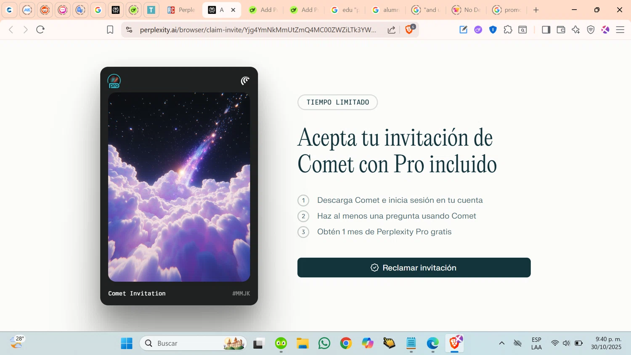The height and width of the screenshot is (355, 631).
Task: Go forward to the next page
Action: [x=26, y=29]
